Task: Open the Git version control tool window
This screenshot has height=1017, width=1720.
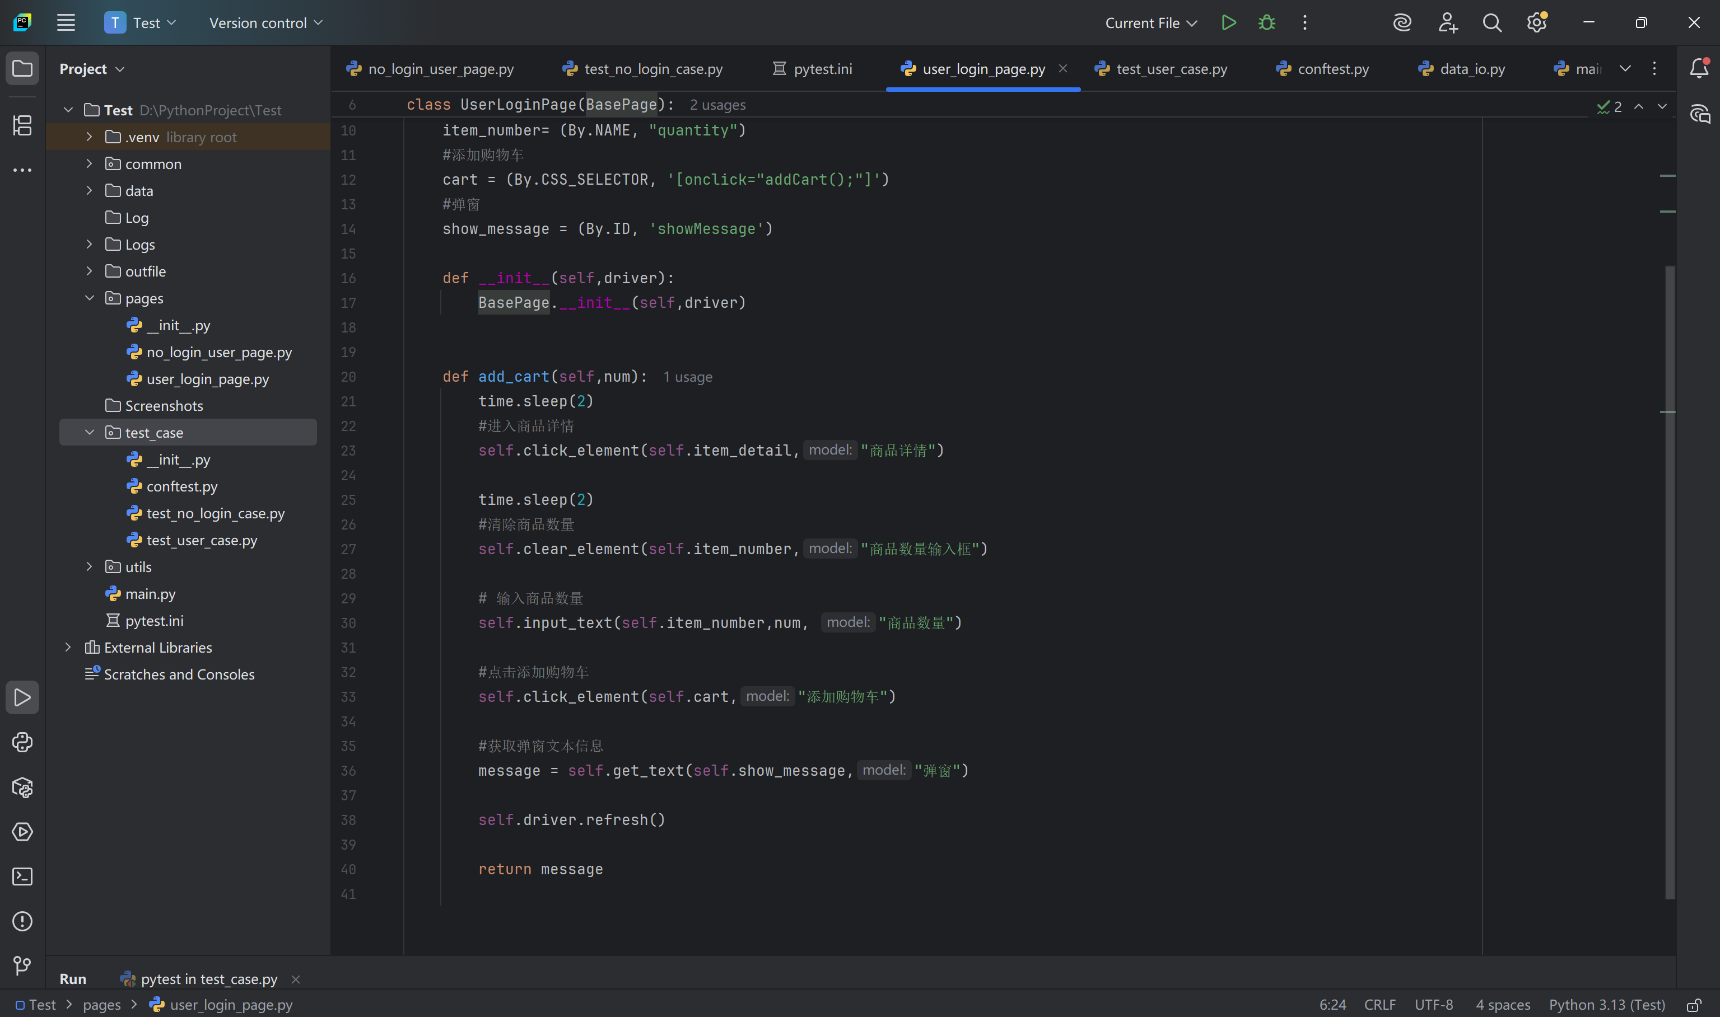Action: click(22, 966)
